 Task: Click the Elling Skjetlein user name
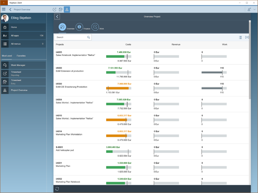pyautogui.click(x=21, y=18)
